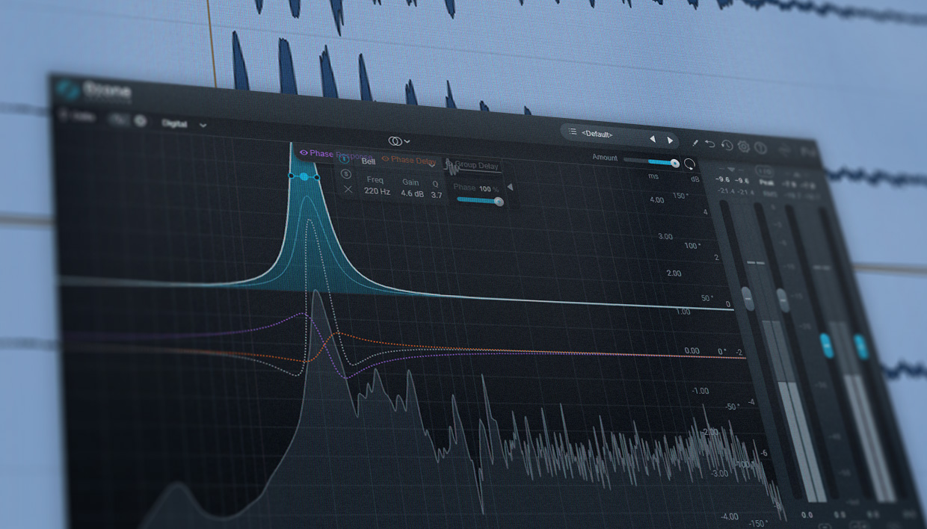Click the 4.6 dB gain value
Image resolution: width=927 pixels, height=529 pixels.
point(412,194)
